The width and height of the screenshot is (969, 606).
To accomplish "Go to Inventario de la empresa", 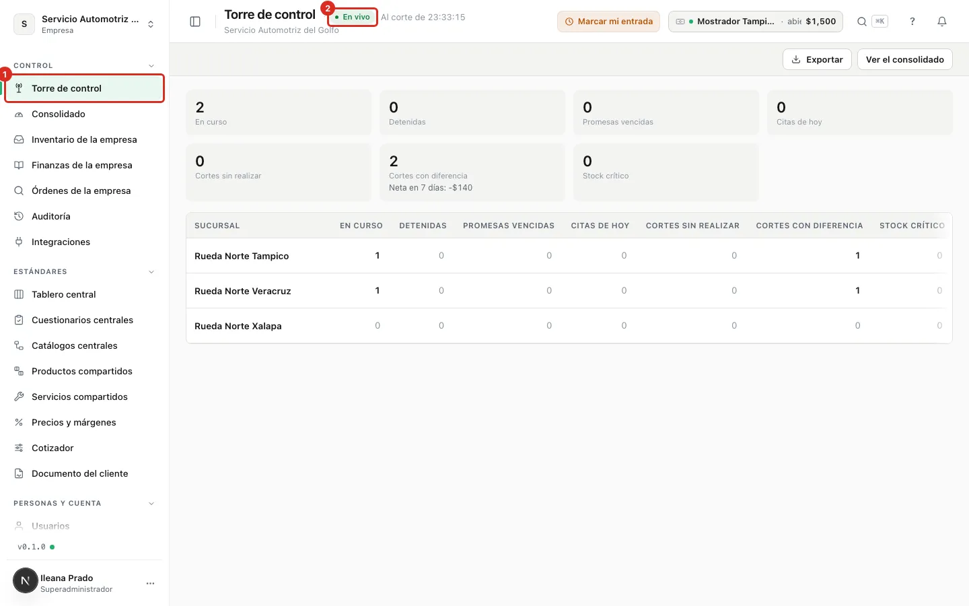I will pos(84,139).
